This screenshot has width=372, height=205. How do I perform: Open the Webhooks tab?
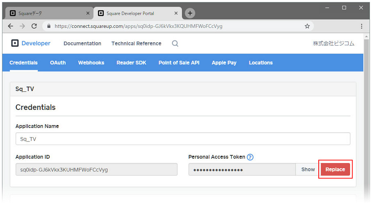(x=91, y=63)
